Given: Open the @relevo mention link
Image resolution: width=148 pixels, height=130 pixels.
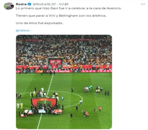Looking at the screenshot, I should tap(22, 30).
